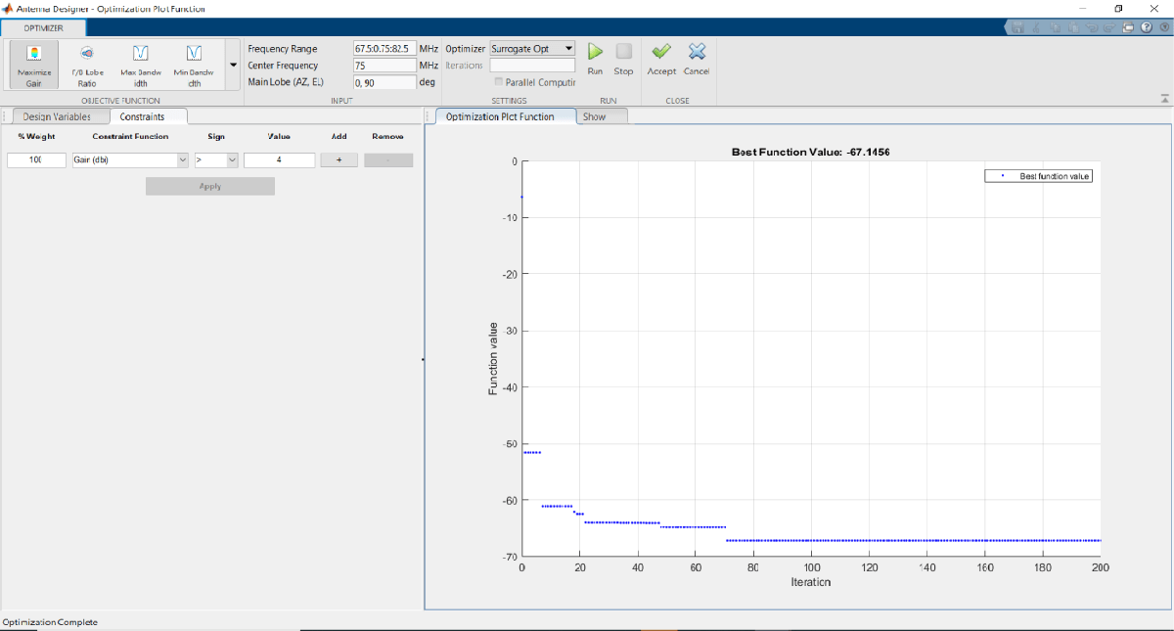
Task: Click the Apply button below the constraints
Action: pyautogui.click(x=209, y=186)
